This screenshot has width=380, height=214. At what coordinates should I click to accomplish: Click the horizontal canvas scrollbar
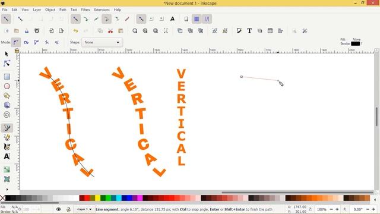coord(297,193)
